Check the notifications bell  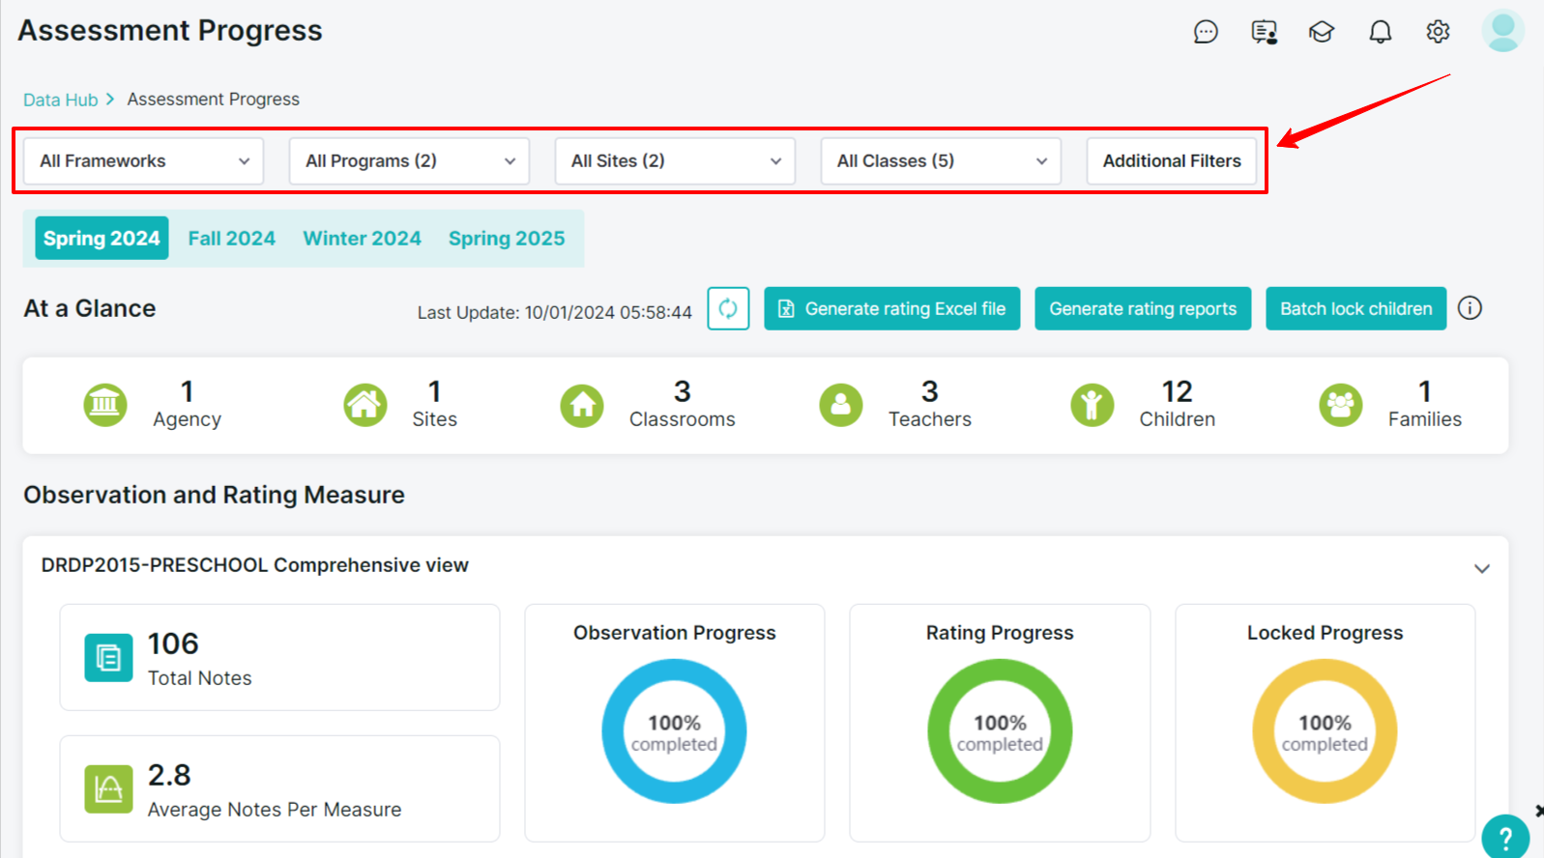click(1381, 32)
